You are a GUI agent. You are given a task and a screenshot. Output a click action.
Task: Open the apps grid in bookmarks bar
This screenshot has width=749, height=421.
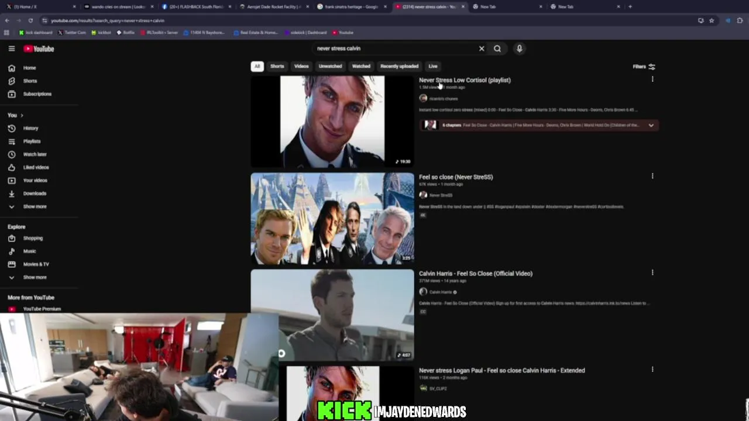pyautogui.click(x=6, y=33)
